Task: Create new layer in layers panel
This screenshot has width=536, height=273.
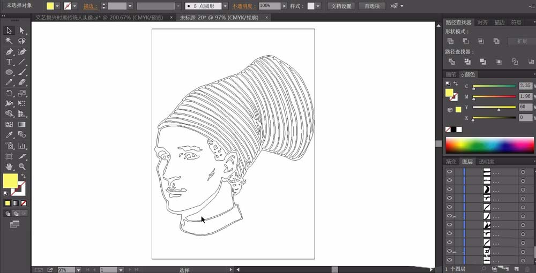Action: pyautogui.click(x=517, y=270)
